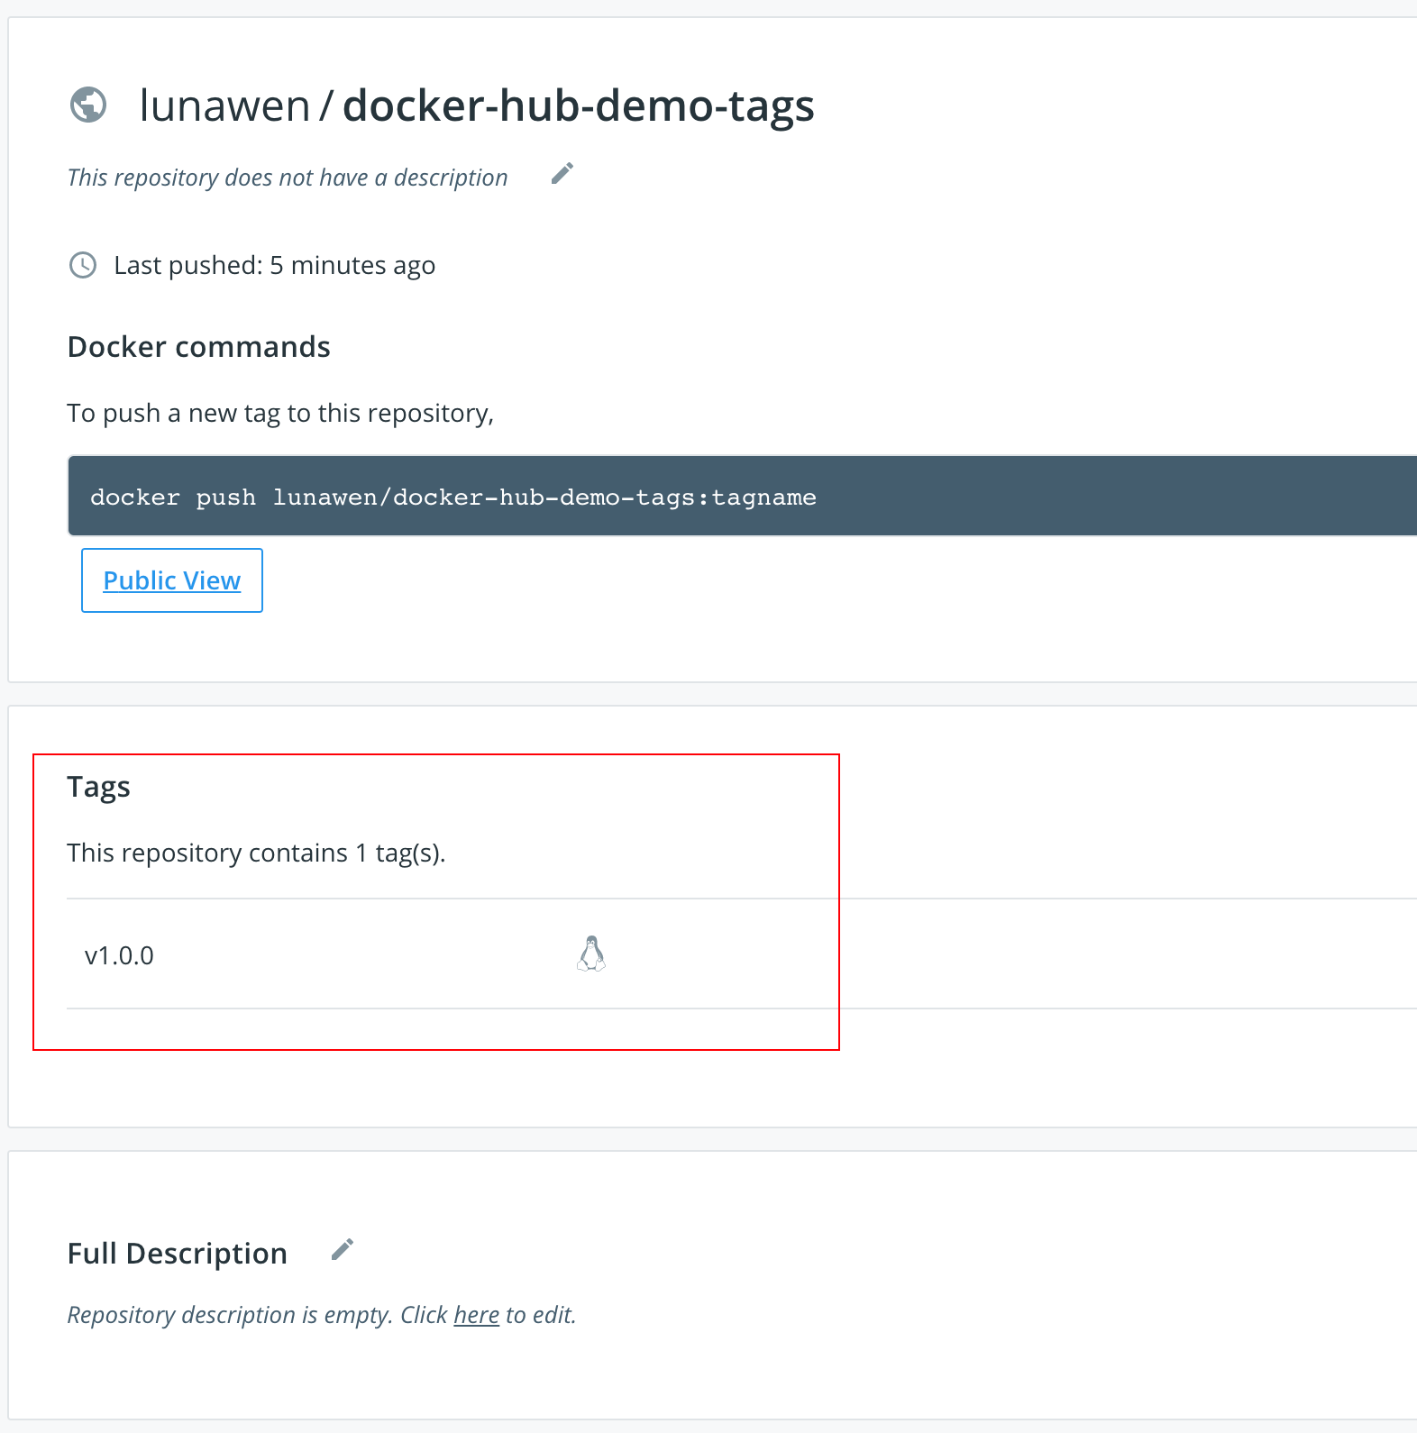The height and width of the screenshot is (1433, 1417).
Task: Edit short description with pencil icon
Action: click(562, 173)
